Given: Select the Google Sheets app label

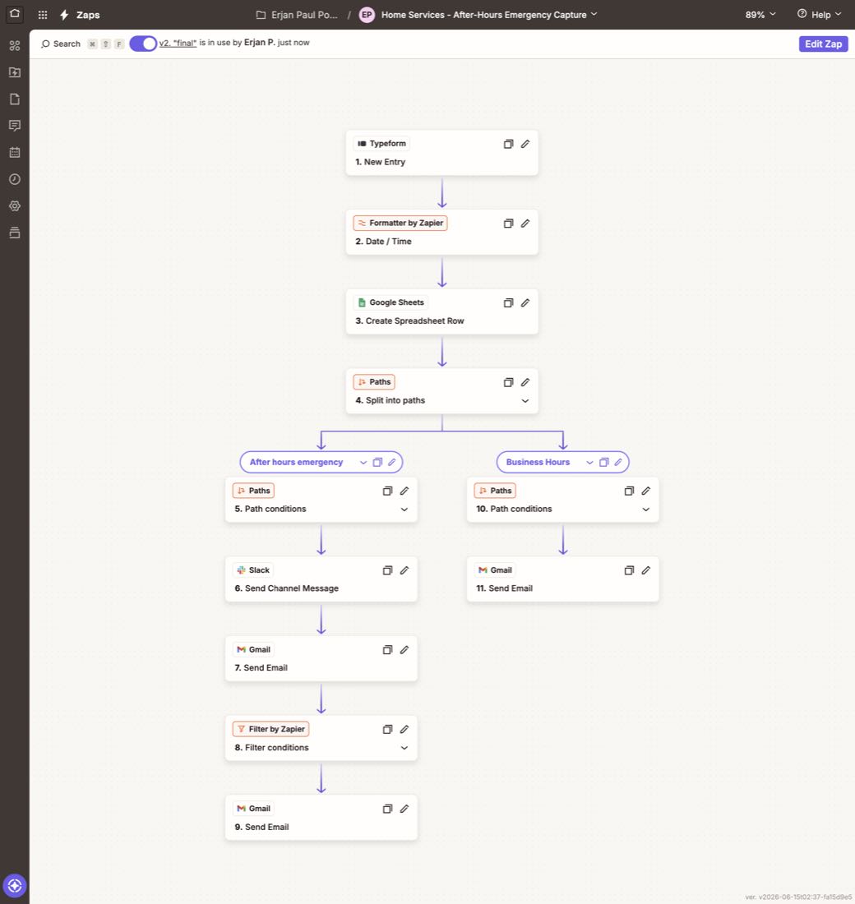Looking at the screenshot, I should (x=391, y=302).
